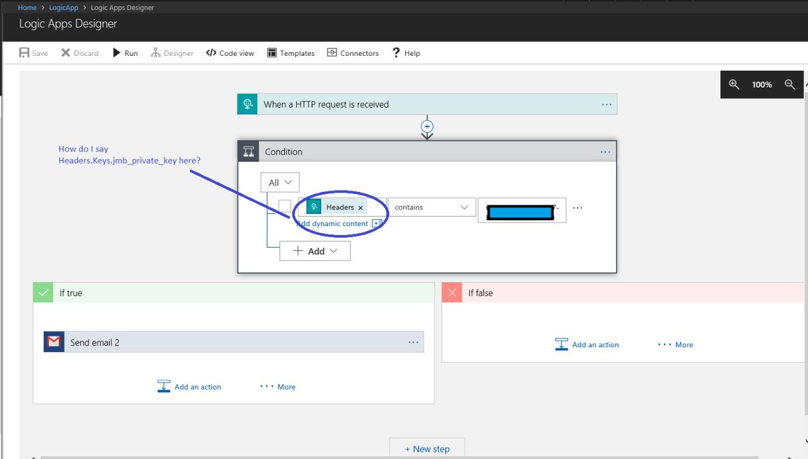This screenshot has height=459, width=808.
Task: Insert a step with the plus connector
Action: [x=427, y=126]
